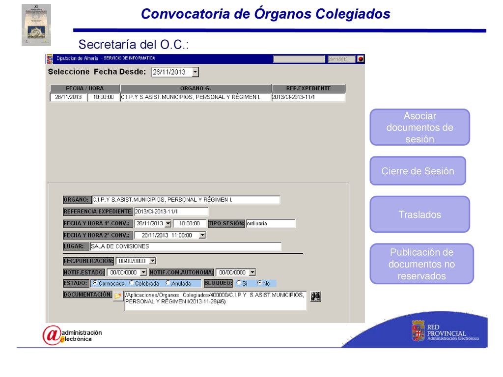The image size is (503, 377).
Task: Click the Cierre de Sesión button
Action: (x=418, y=171)
